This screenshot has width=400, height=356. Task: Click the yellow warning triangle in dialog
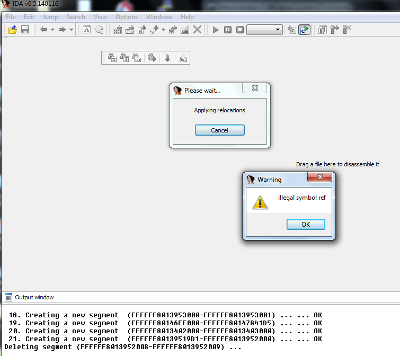click(260, 202)
